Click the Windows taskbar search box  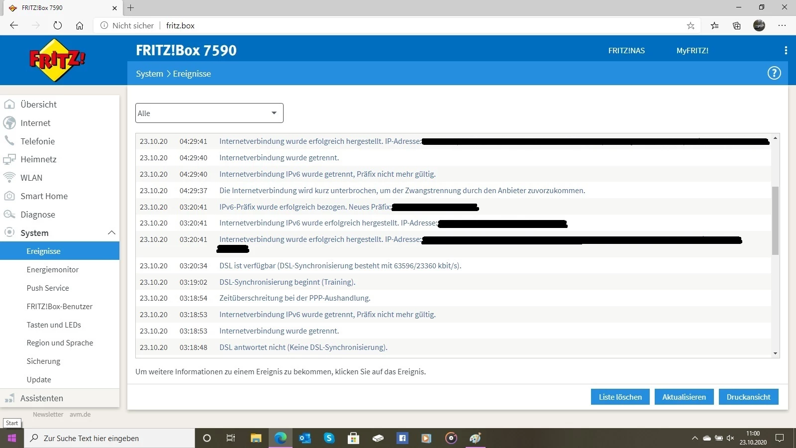pos(109,438)
